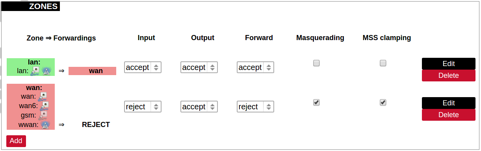Click the wan6 interface icon
This screenshot has width=481, height=151.
tap(44, 105)
